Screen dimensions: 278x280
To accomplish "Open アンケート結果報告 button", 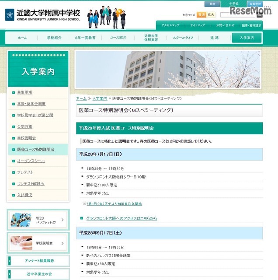I will pos(38,261).
